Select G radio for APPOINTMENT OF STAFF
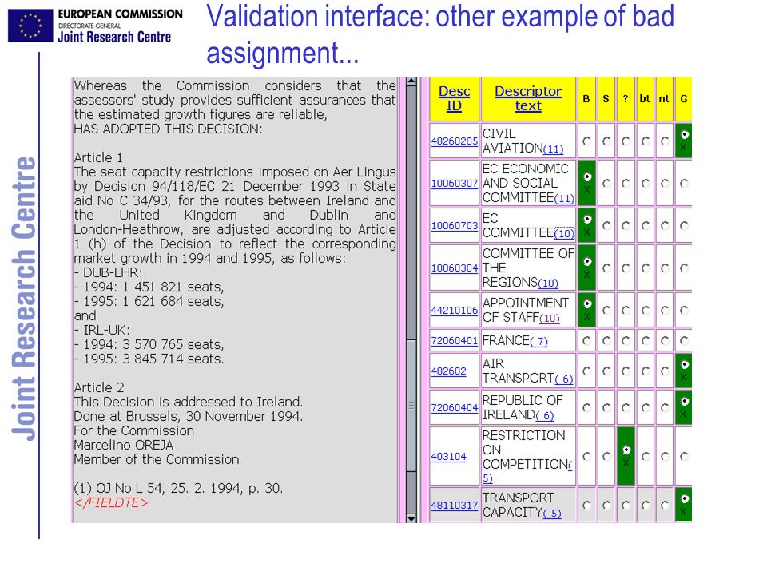 click(685, 310)
